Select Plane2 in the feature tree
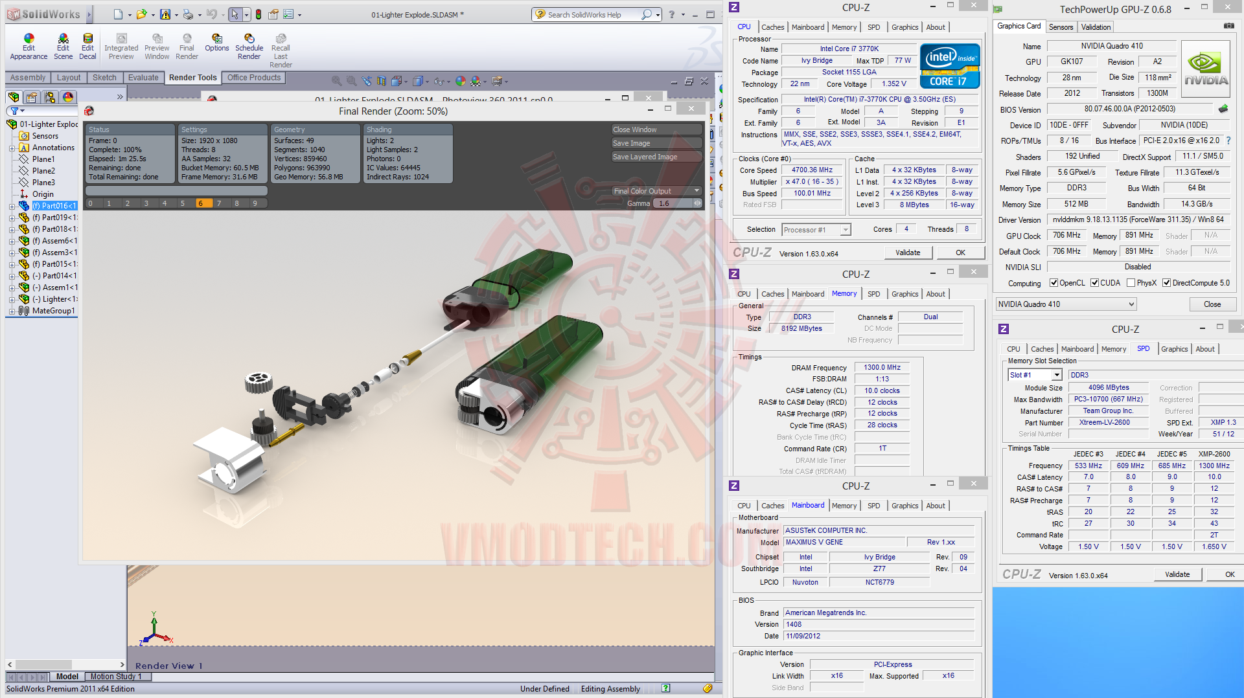The image size is (1244, 698). point(43,171)
